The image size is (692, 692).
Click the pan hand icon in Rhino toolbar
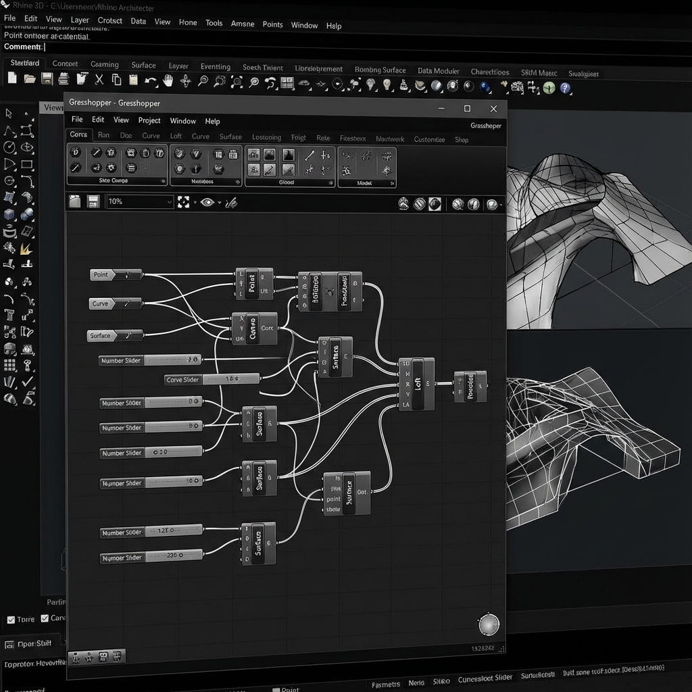168,80
